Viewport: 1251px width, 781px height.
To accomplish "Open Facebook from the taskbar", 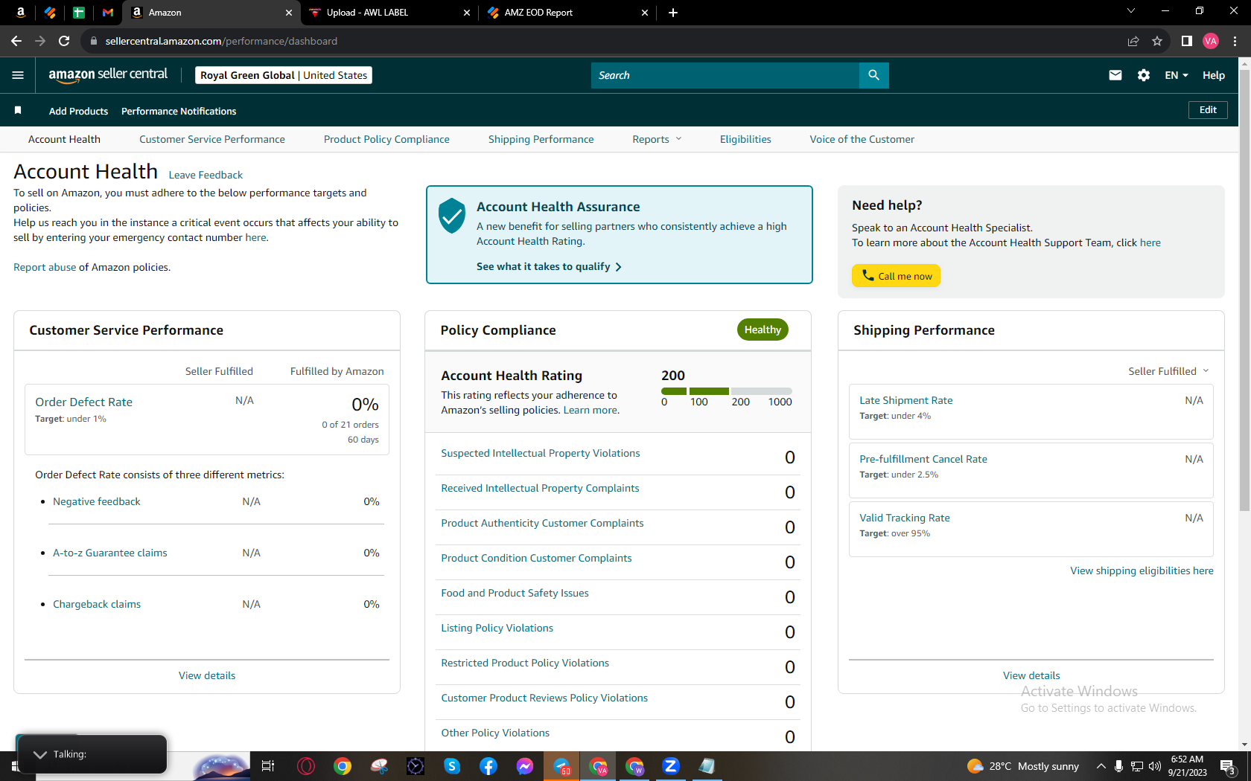I will [488, 766].
